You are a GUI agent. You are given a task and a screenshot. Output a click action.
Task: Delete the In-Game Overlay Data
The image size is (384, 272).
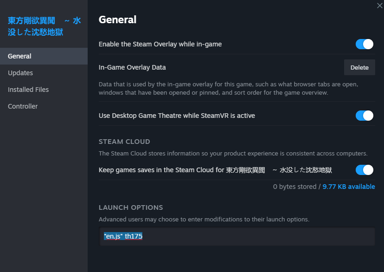tap(359, 67)
